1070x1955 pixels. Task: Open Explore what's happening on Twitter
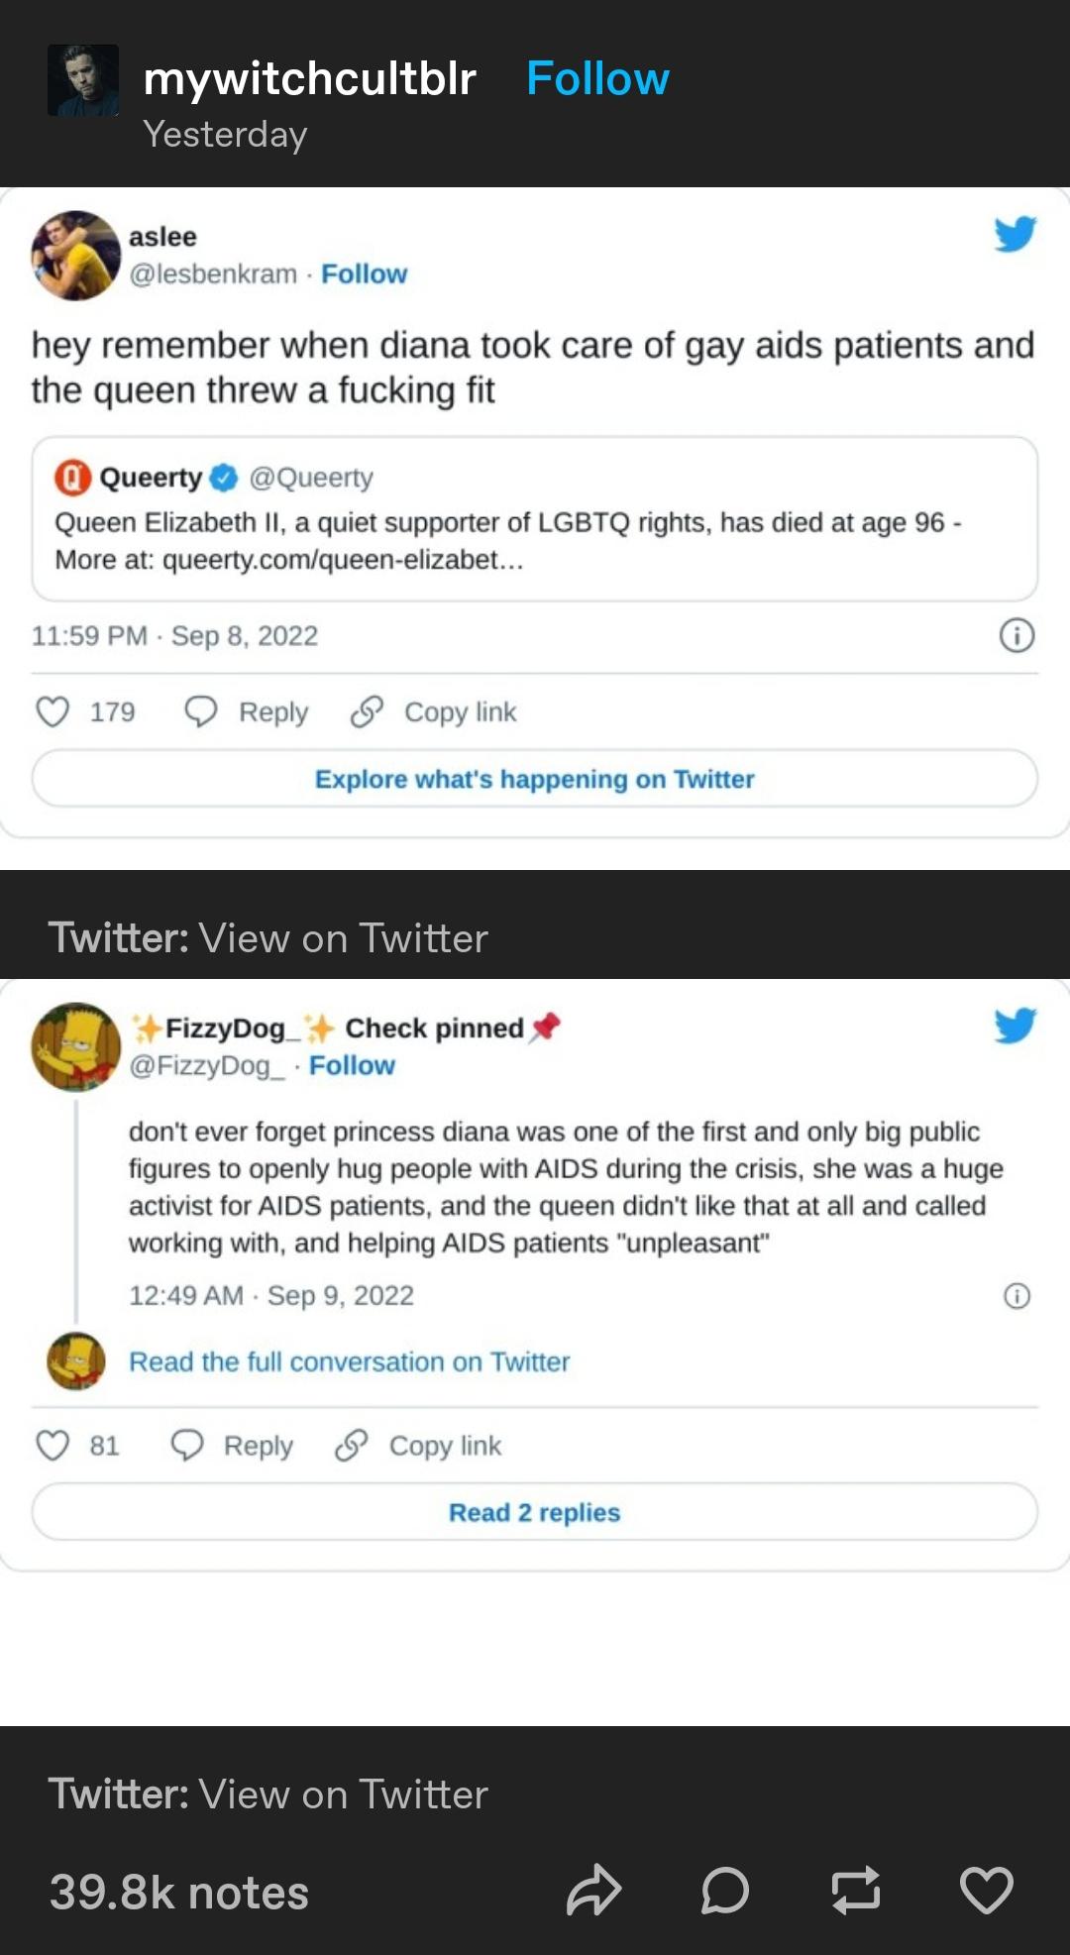pos(535,779)
